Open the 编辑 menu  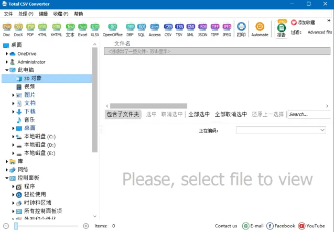click(43, 14)
